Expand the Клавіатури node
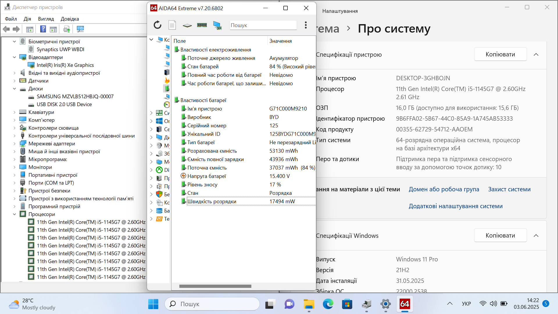Screen dimensions: 558x314 click(14, 112)
